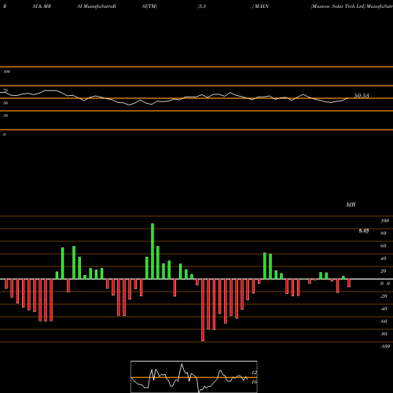Image resolution: width=393 pixels, height=393 pixels.
Task: Click the '70' label on the RSI axis
Action: point(6,90)
